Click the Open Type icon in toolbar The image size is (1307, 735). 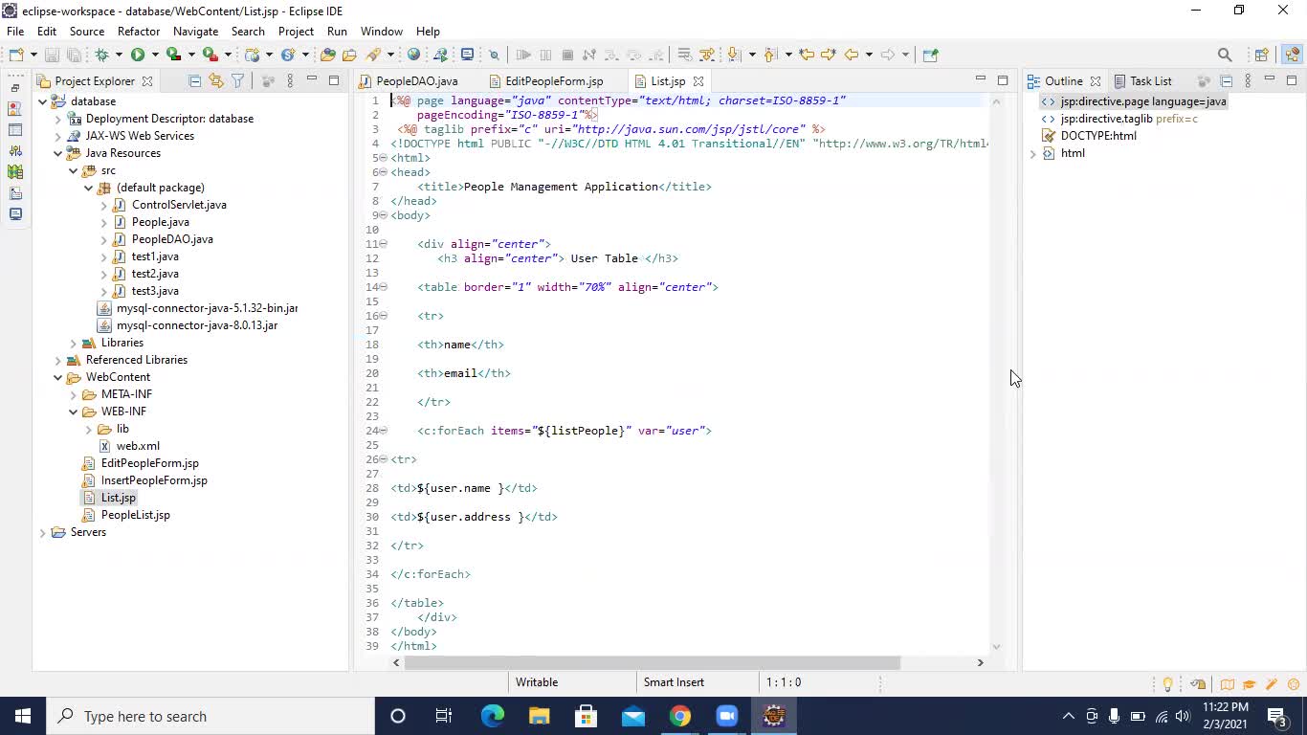[328, 55]
